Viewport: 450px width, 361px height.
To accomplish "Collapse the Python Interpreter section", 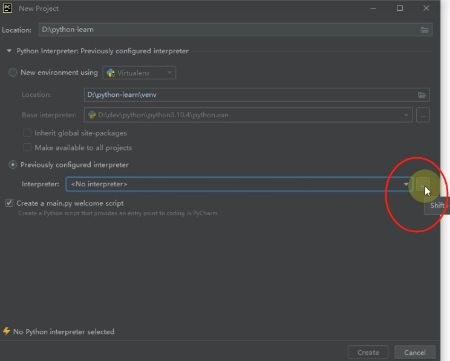I will (x=9, y=51).
